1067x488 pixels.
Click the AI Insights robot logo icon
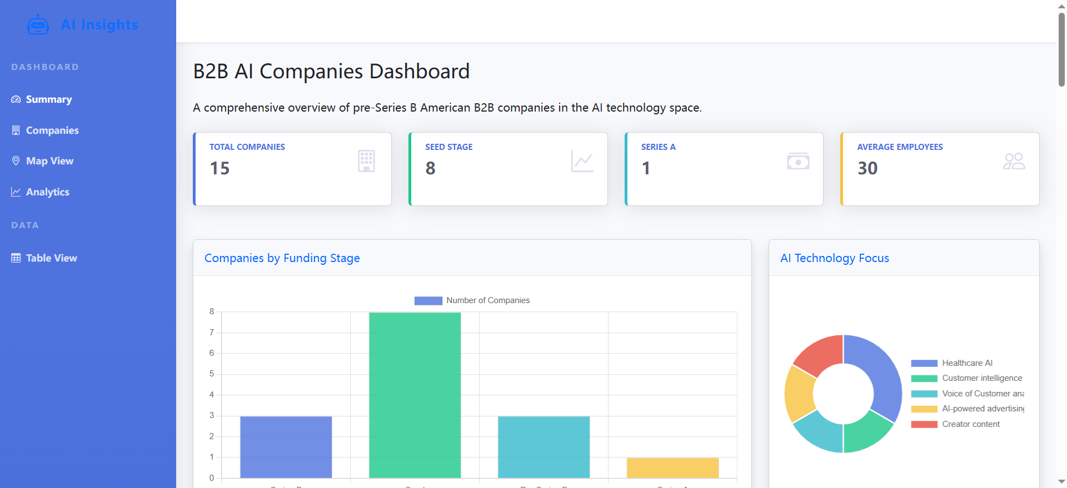38,25
